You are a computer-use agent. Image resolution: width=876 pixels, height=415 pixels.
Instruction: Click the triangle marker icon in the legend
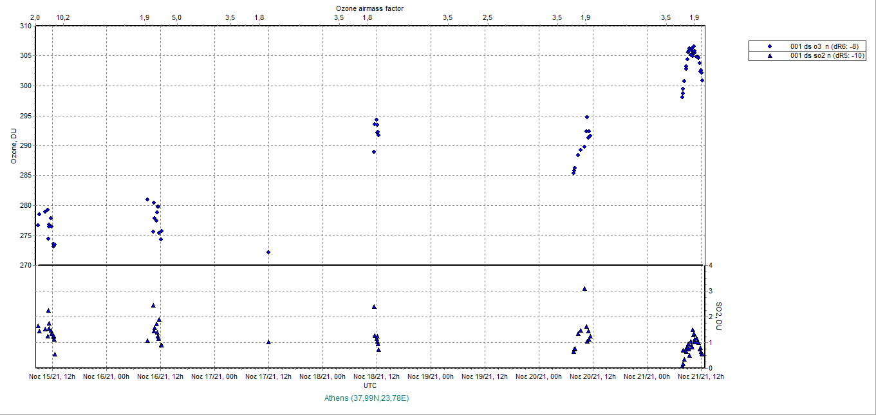[x=769, y=56]
